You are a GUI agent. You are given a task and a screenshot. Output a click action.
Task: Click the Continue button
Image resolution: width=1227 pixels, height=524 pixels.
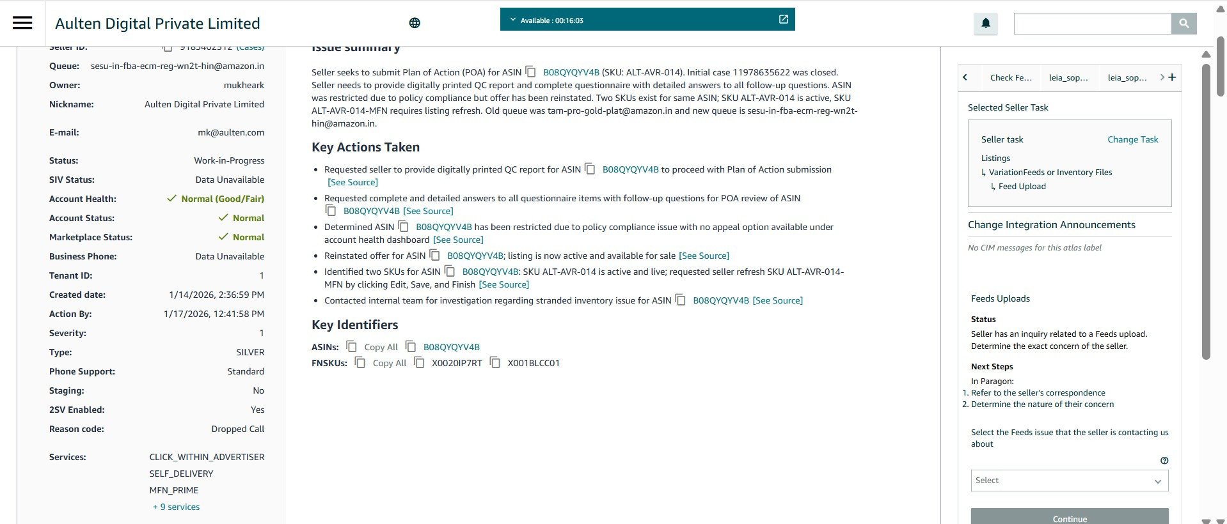(1070, 517)
